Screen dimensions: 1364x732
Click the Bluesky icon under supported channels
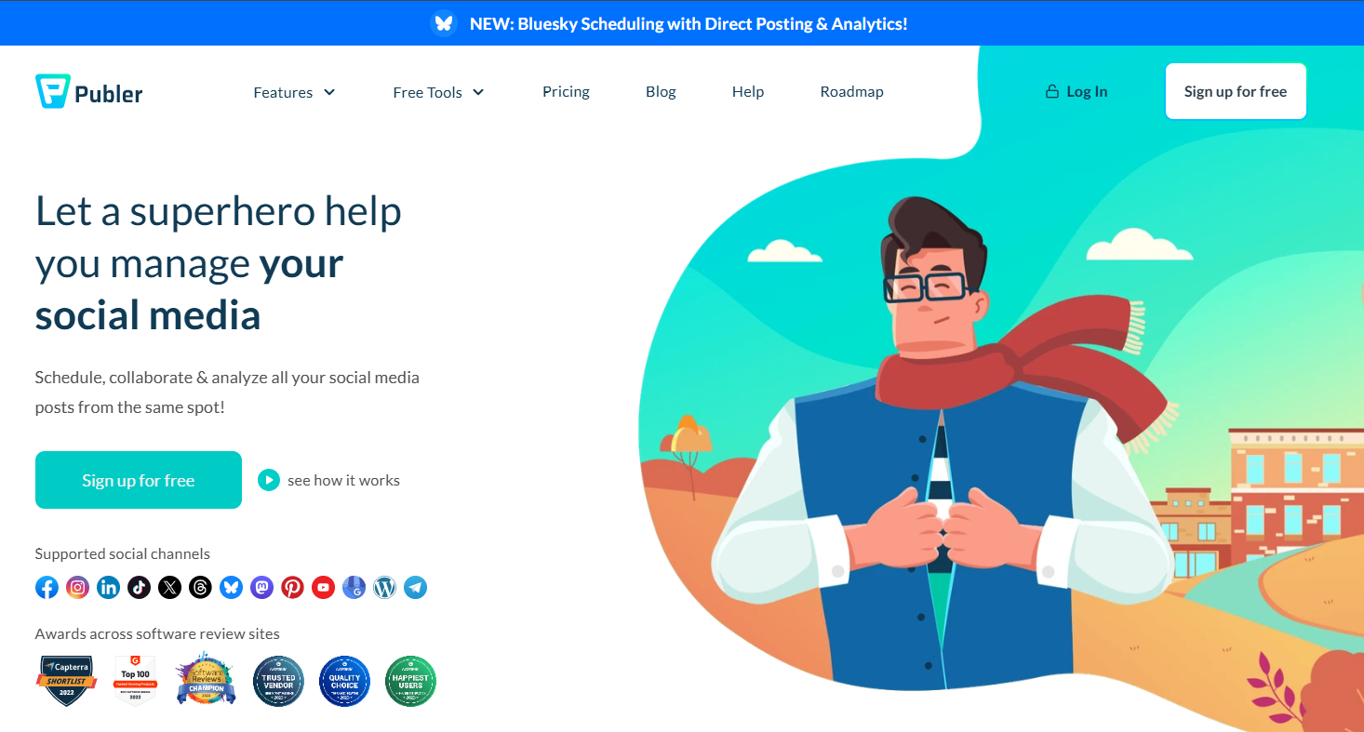coord(231,588)
